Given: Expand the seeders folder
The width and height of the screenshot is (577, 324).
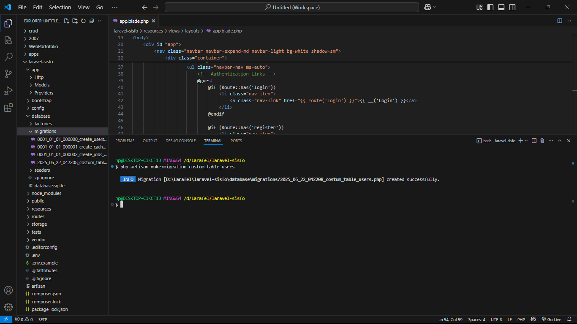Looking at the screenshot, I should click(x=42, y=170).
